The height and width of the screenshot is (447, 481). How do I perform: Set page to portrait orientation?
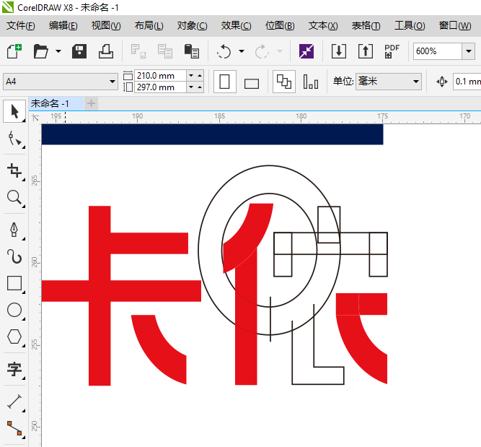pyautogui.click(x=224, y=82)
